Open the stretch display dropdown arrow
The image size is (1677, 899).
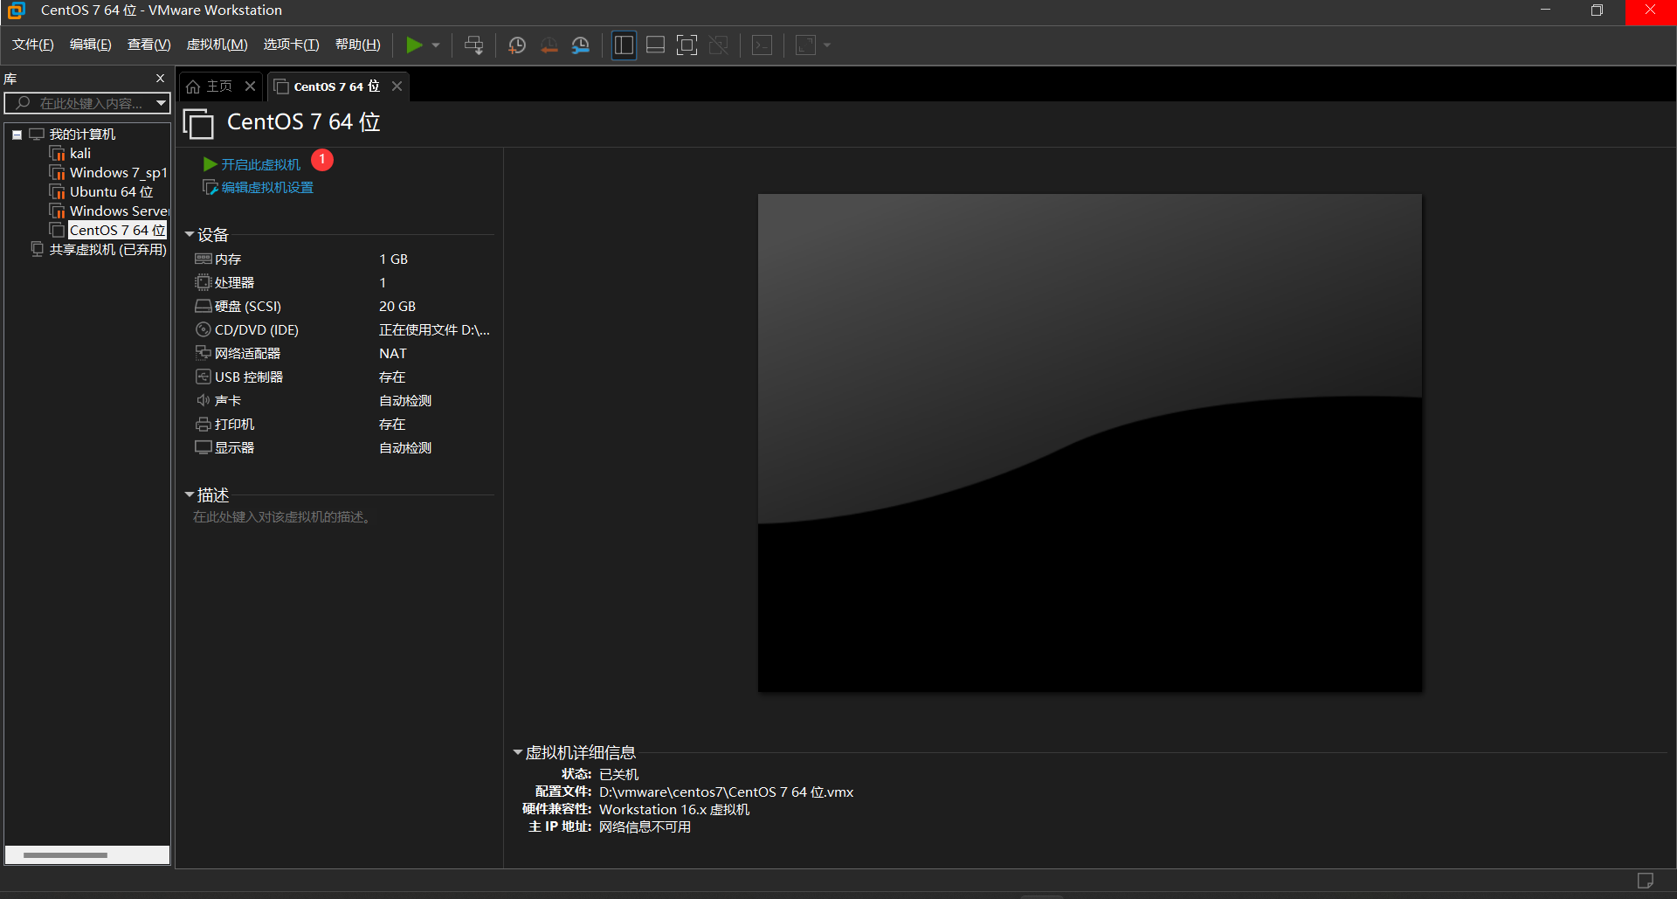827,45
